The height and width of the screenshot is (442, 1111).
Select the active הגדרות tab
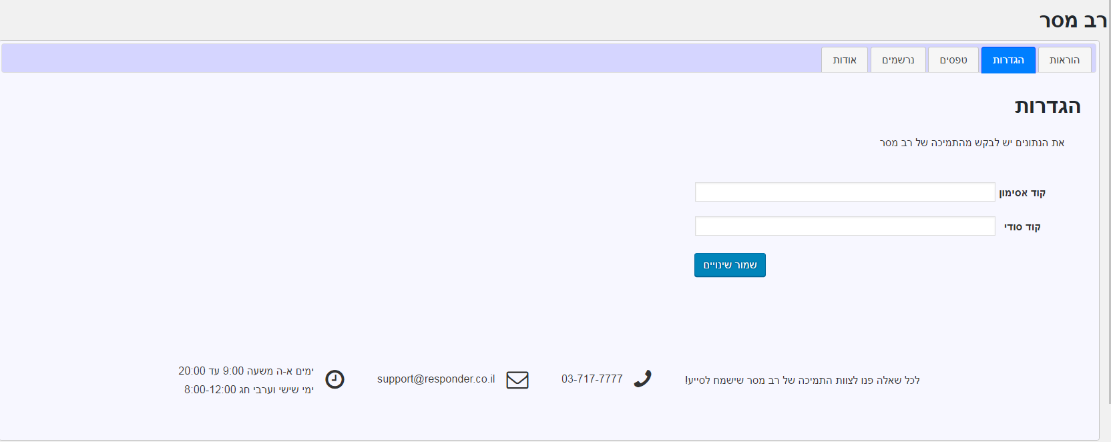[1008, 60]
